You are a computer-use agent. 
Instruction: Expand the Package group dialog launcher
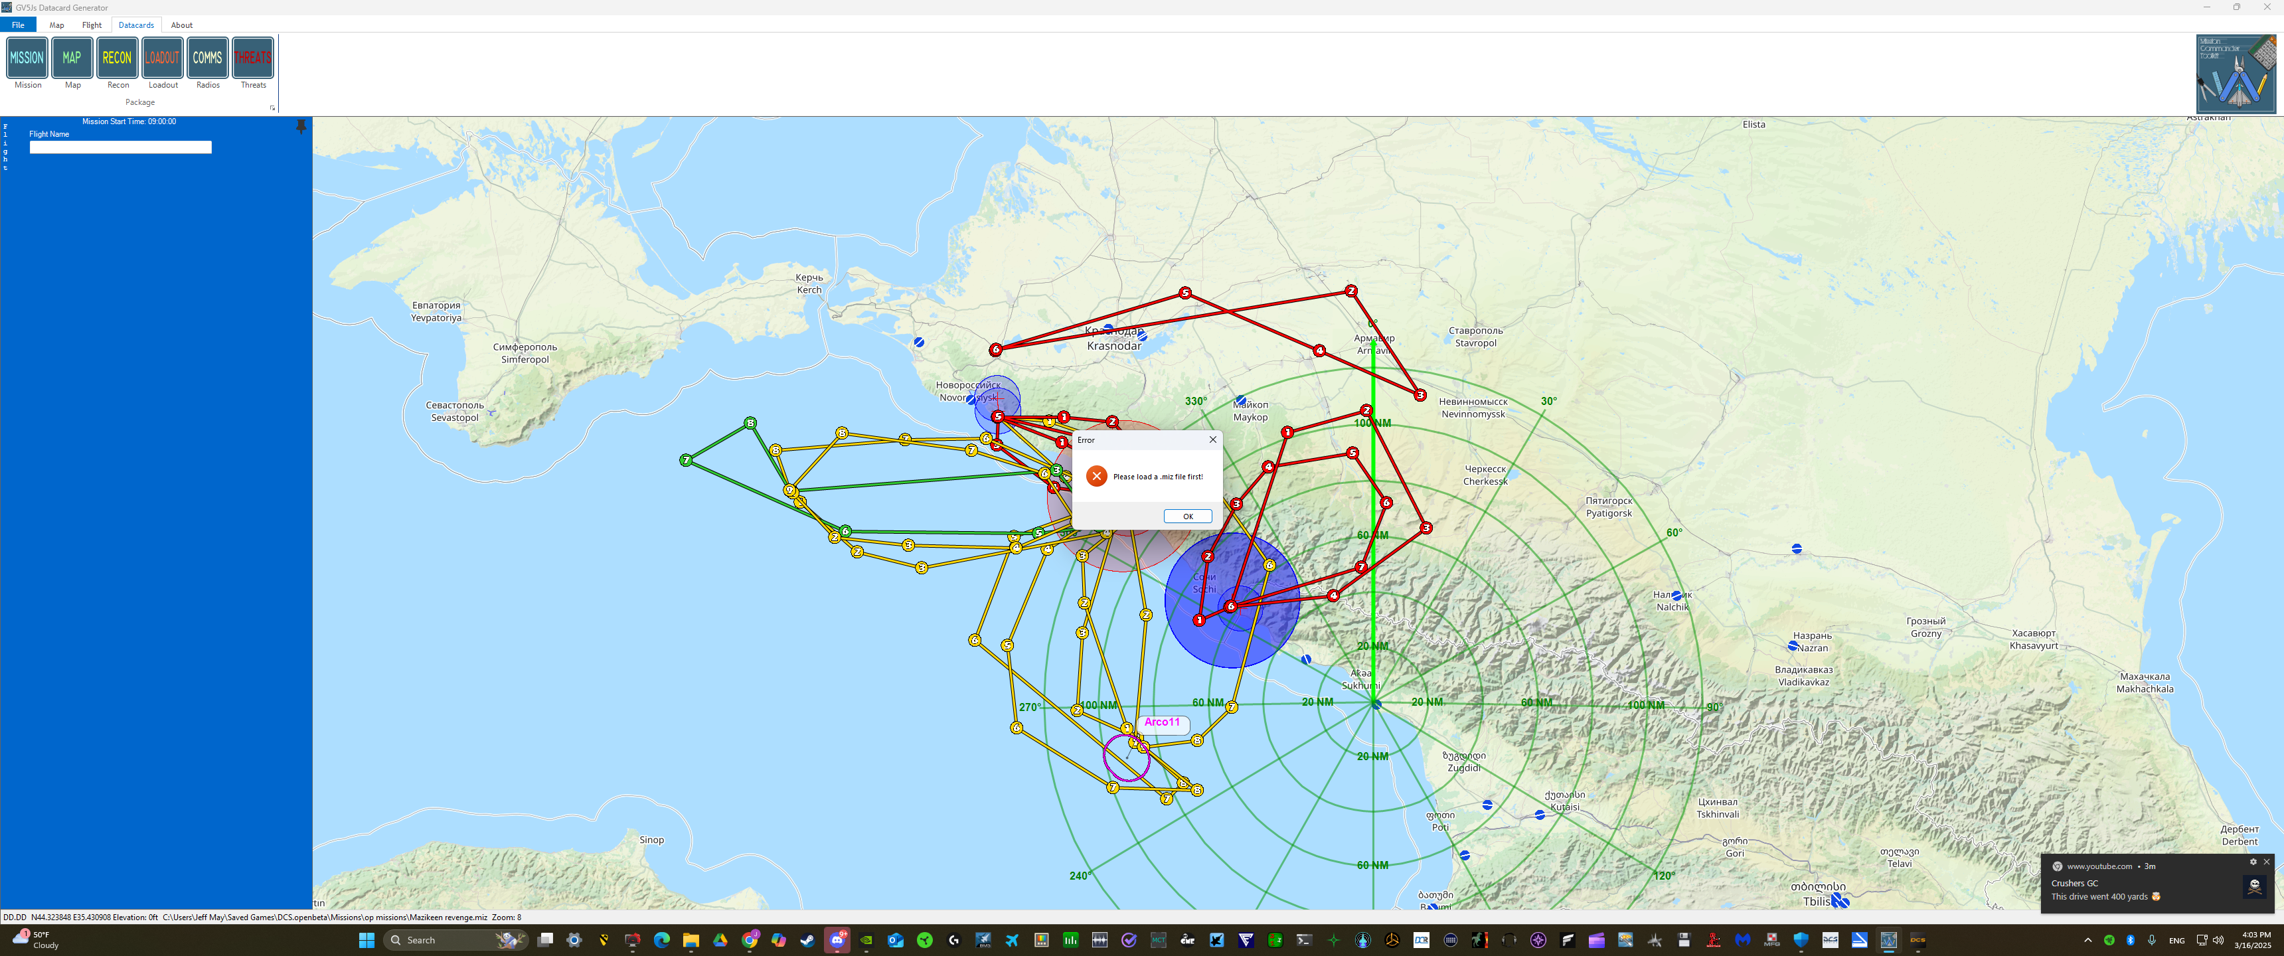point(272,108)
